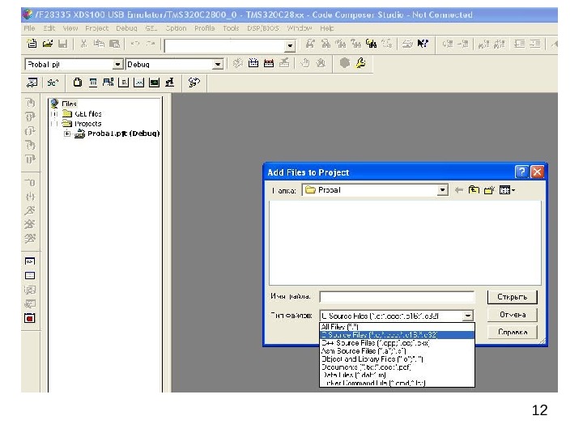Toggle the file type combo box arrow

pyautogui.click(x=468, y=316)
